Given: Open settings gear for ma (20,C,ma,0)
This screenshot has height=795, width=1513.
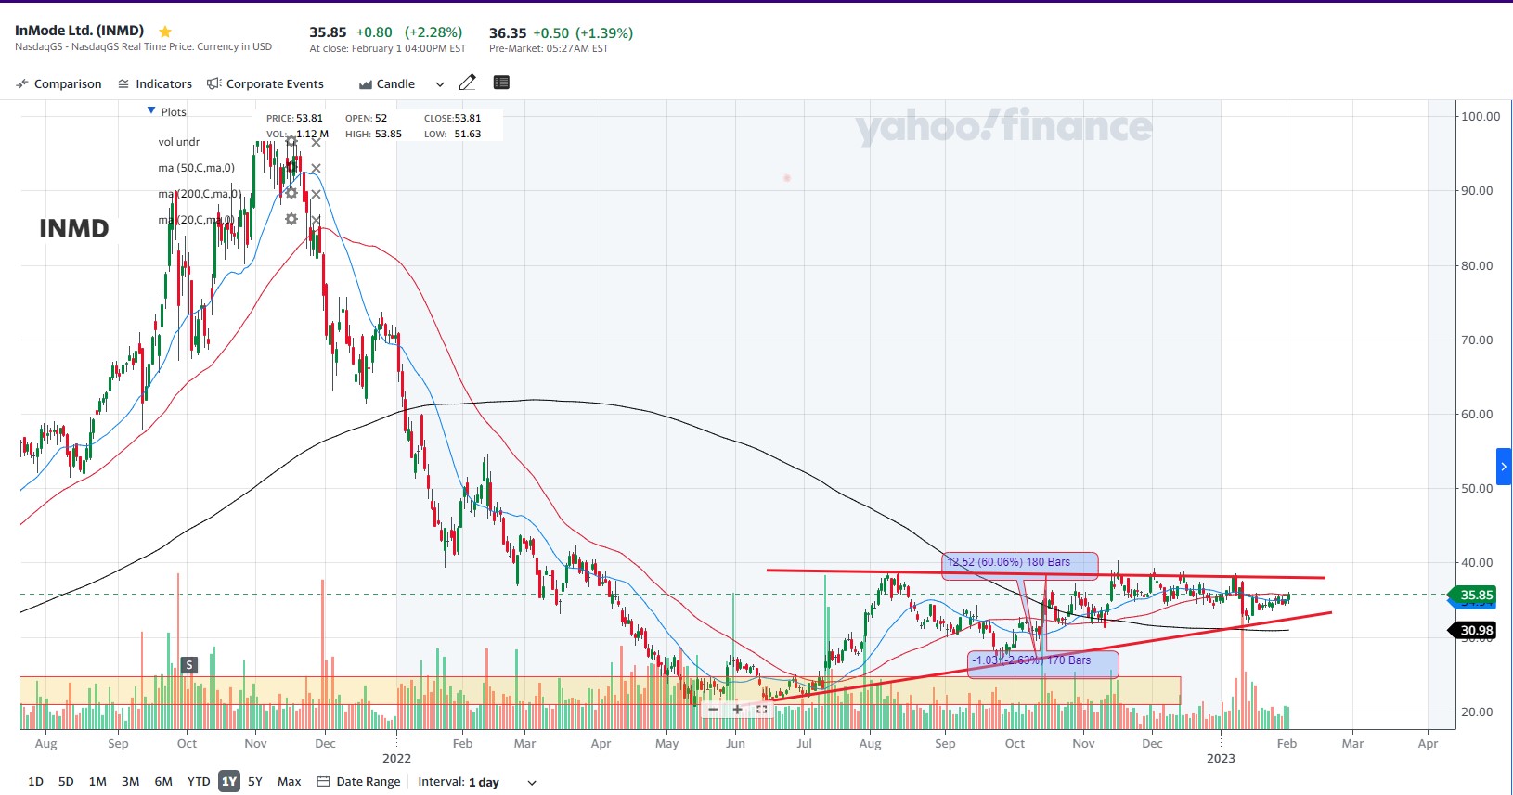Looking at the screenshot, I should point(291,219).
